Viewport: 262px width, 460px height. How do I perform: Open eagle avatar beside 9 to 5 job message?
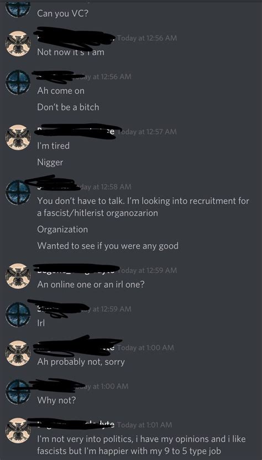[x=18, y=430]
